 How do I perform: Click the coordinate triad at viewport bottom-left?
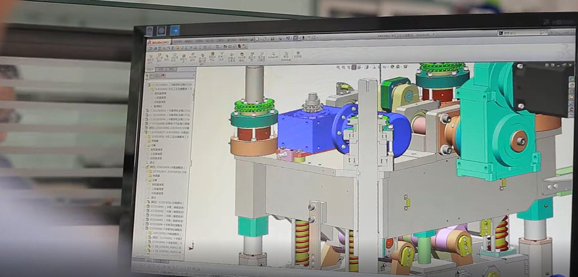191,246
